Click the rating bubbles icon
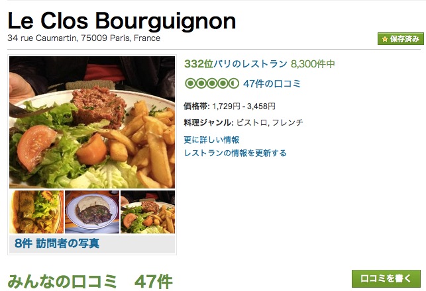The width and height of the screenshot is (426, 291). (211, 83)
